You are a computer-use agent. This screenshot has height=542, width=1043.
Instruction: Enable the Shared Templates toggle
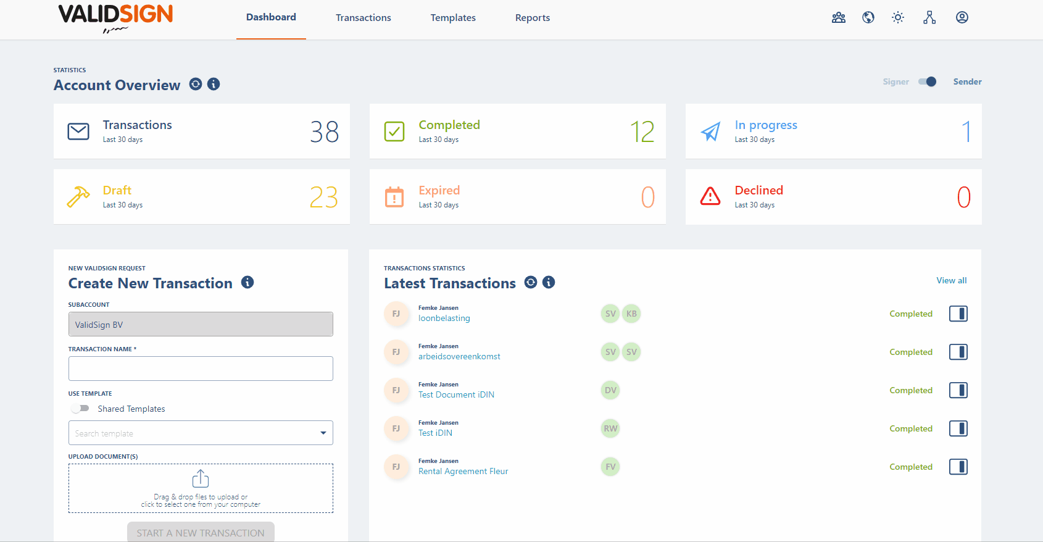click(x=80, y=409)
